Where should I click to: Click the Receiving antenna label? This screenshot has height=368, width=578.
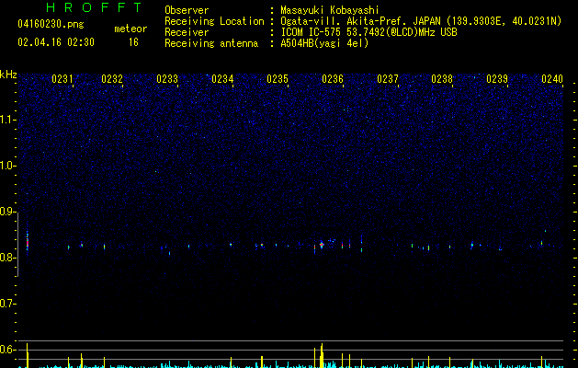click(211, 43)
